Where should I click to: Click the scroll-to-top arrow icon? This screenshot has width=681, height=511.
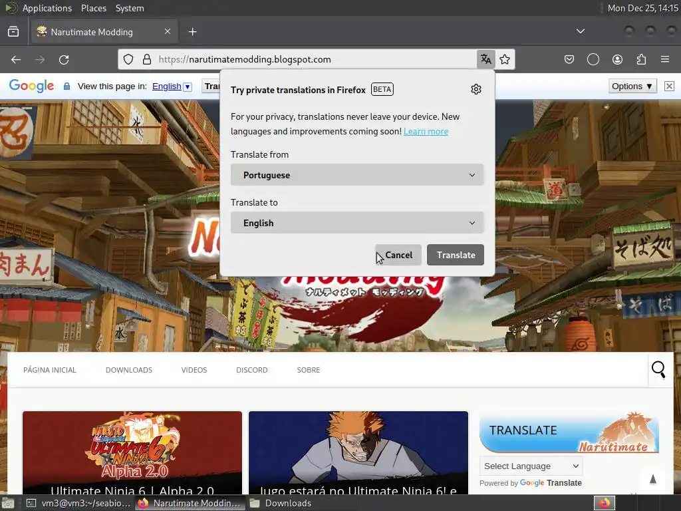(x=652, y=479)
